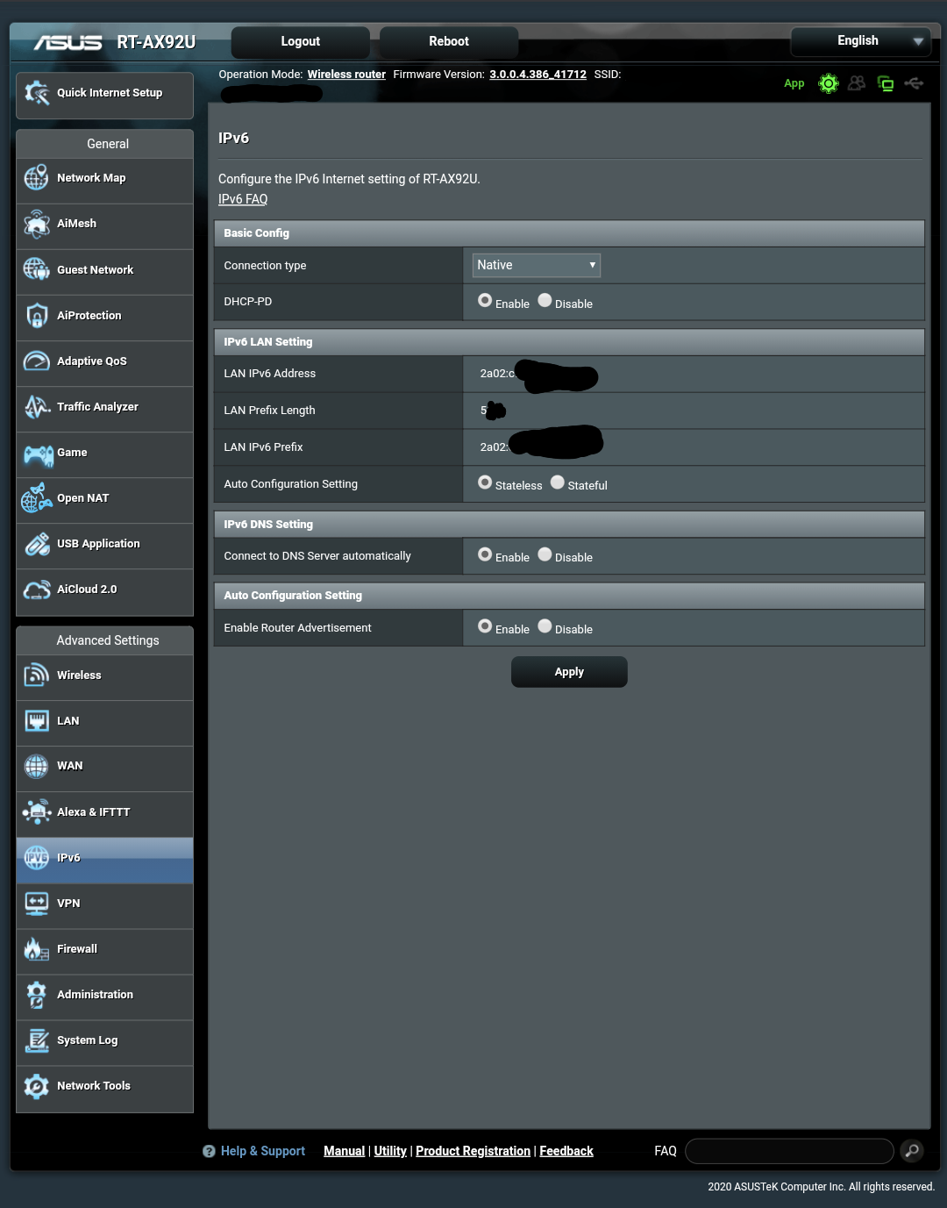Image resolution: width=947 pixels, height=1208 pixels.
Task: Open the IPv6 FAQ link
Action: (242, 199)
